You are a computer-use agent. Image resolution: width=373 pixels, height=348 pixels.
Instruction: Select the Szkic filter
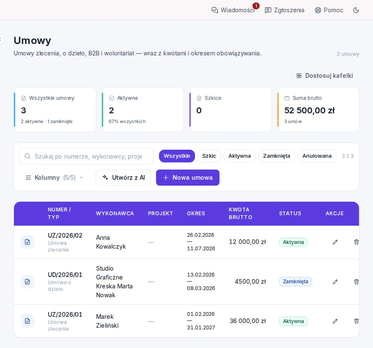tap(209, 156)
